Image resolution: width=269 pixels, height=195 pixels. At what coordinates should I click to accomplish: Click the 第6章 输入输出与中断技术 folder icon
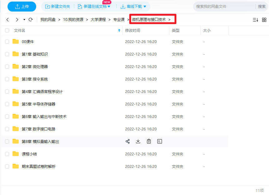(x=16, y=116)
